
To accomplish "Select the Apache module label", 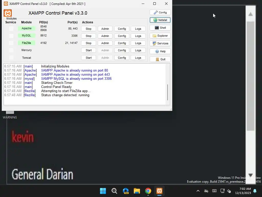I will (x=27, y=28).
